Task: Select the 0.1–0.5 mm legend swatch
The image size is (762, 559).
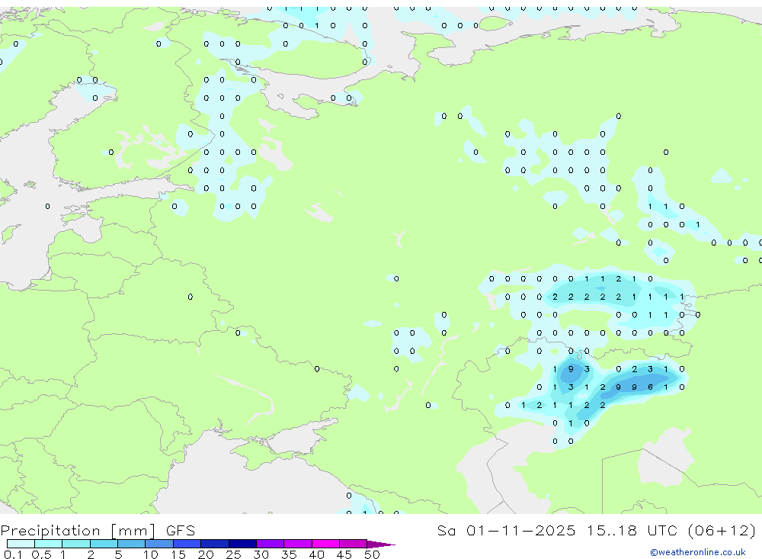Action: [21, 544]
